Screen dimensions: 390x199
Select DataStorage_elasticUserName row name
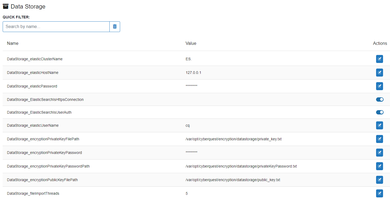click(x=33, y=125)
